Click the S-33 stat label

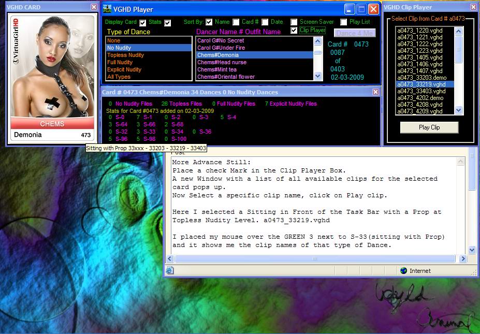(x=149, y=132)
